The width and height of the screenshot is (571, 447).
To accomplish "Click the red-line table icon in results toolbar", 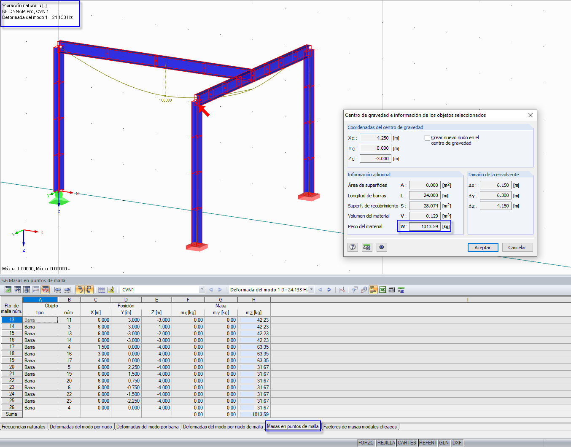I will pyautogui.click(x=36, y=290).
